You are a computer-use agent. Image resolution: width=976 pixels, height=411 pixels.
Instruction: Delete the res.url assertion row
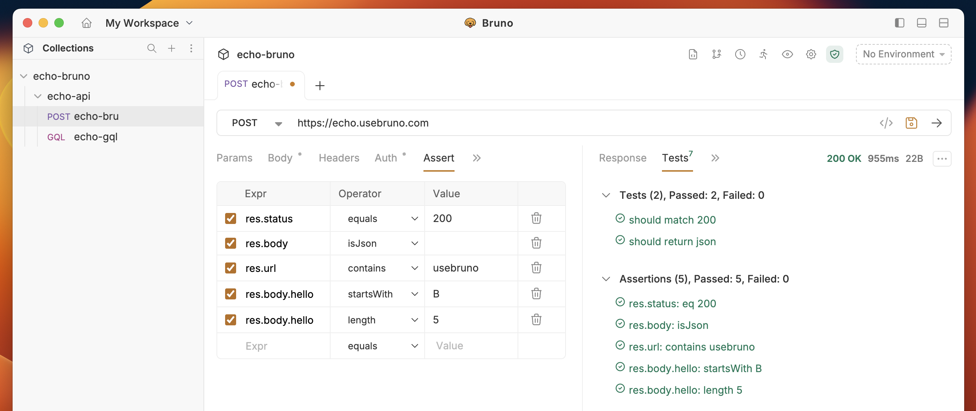coord(536,268)
